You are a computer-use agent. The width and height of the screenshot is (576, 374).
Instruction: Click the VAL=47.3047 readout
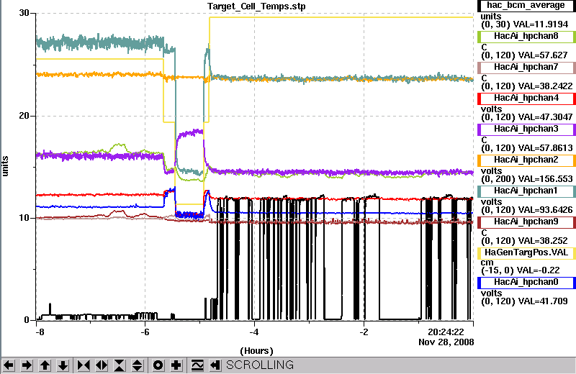click(545, 117)
